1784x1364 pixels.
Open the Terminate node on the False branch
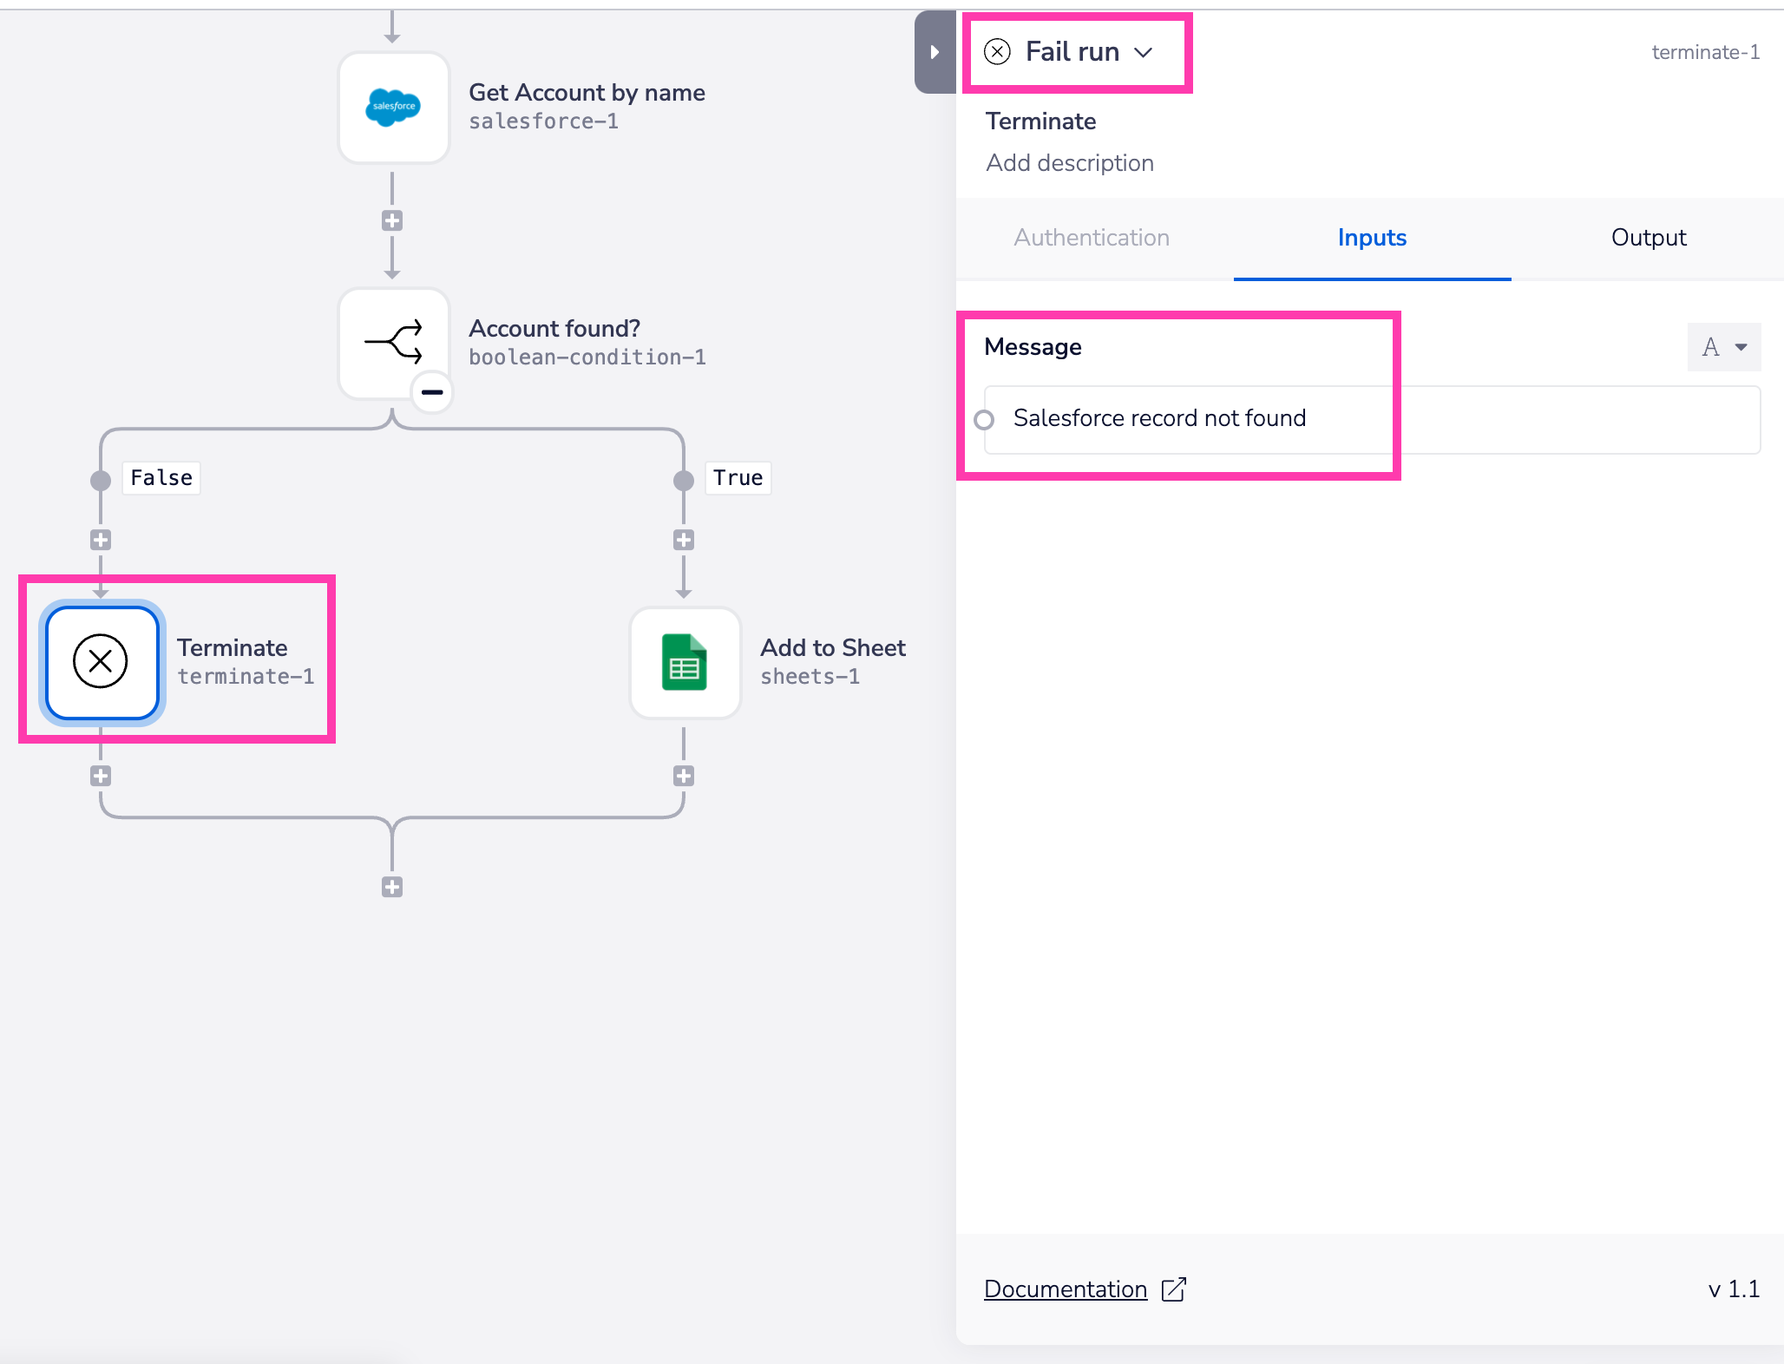click(101, 662)
